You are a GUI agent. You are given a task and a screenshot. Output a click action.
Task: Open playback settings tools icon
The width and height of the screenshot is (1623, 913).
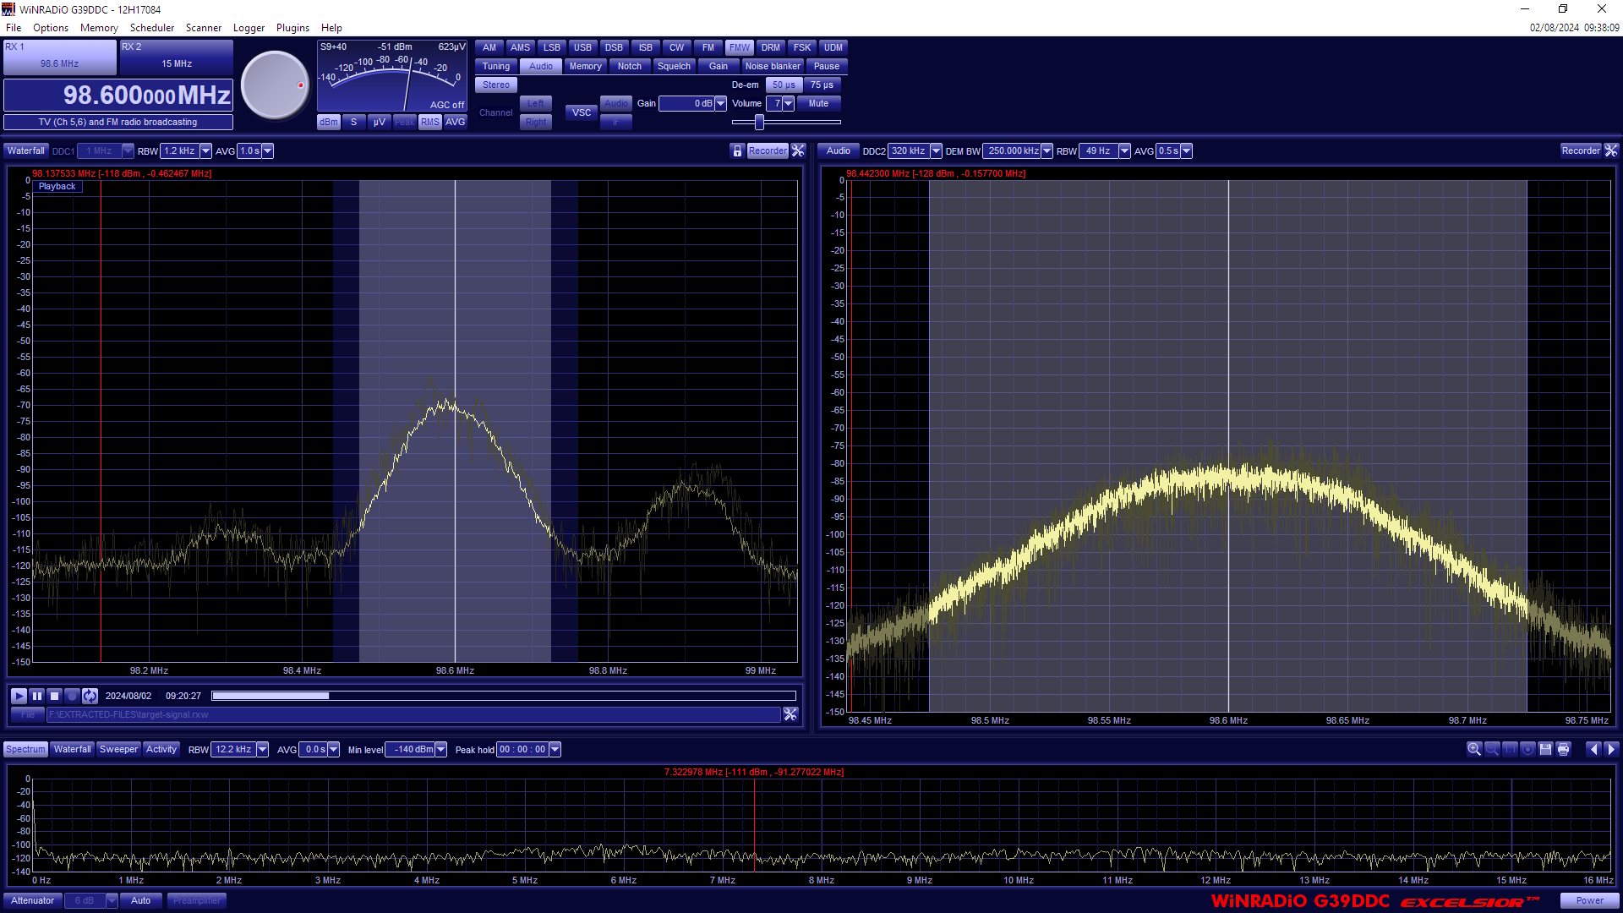pos(790,714)
